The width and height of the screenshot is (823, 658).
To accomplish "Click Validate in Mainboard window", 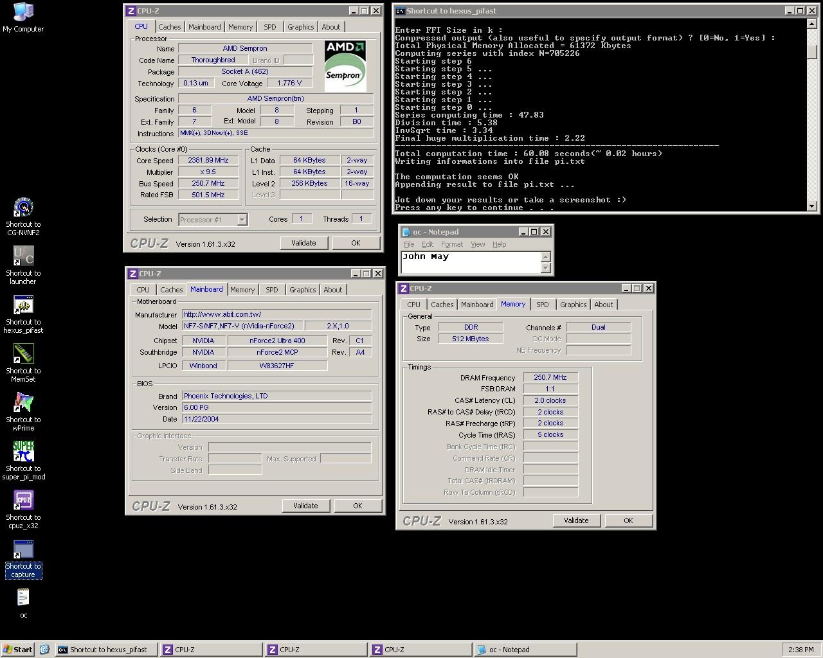I will coord(305,506).
